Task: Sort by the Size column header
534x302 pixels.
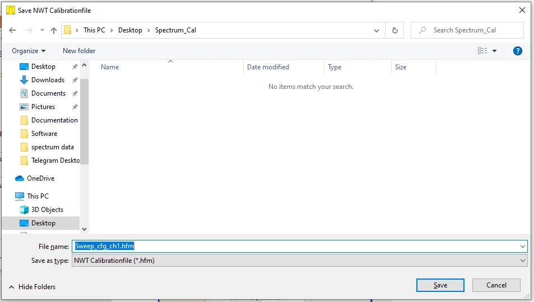Action: coord(414,67)
